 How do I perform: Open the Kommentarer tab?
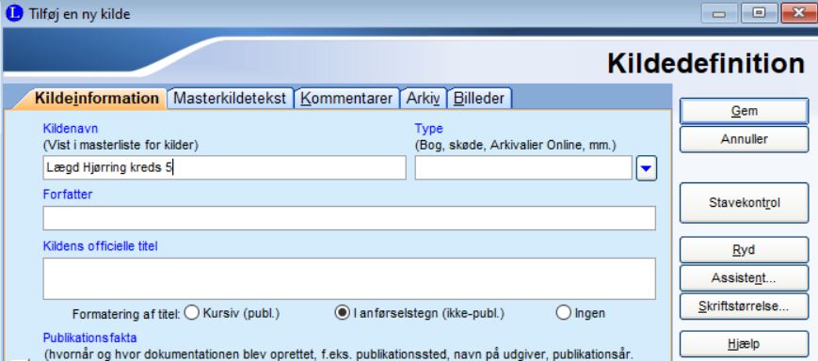coord(346,98)
